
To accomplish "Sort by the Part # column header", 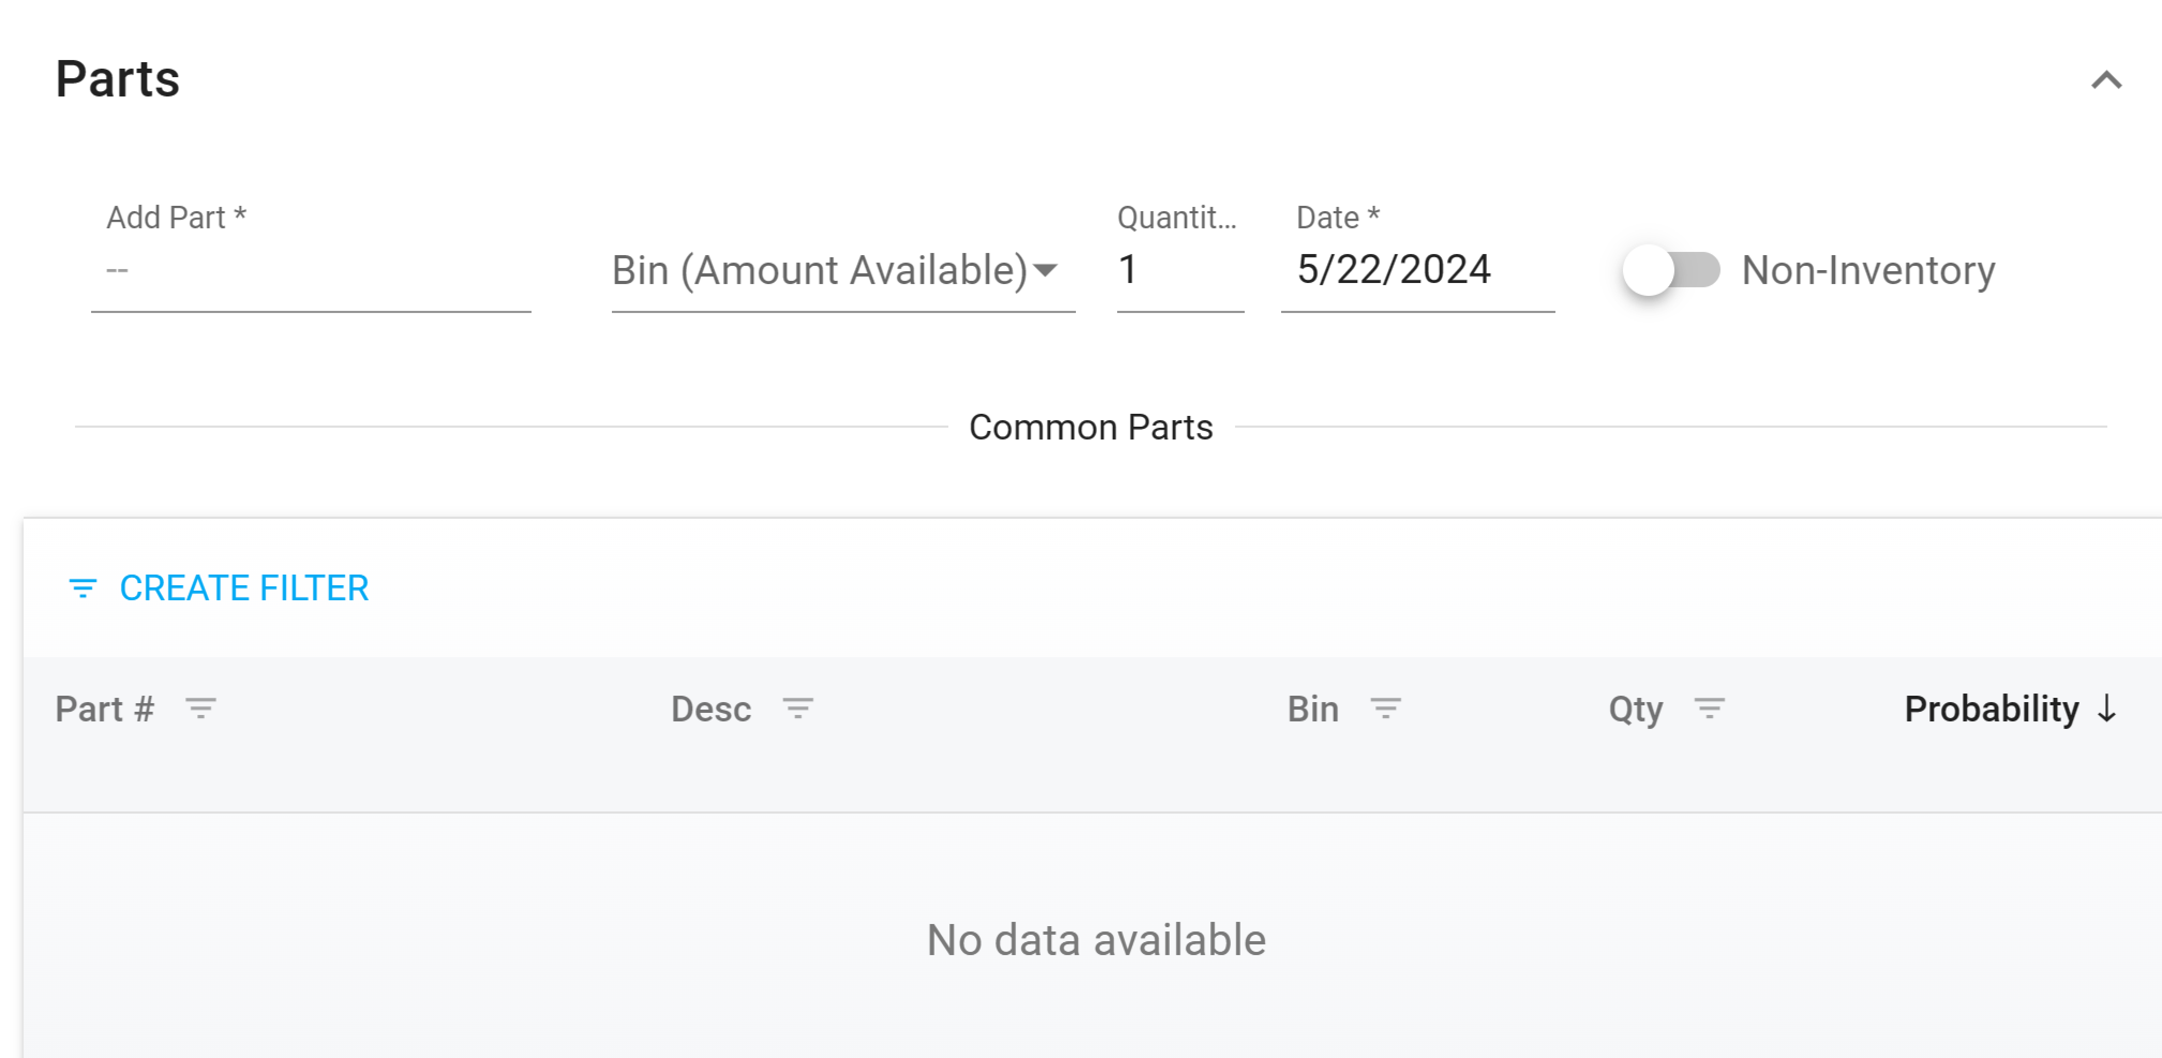I will (105, 709).
